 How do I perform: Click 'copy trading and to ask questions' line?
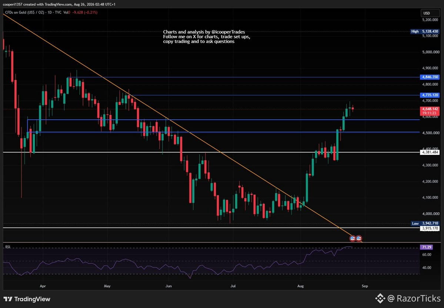[199, 42]
